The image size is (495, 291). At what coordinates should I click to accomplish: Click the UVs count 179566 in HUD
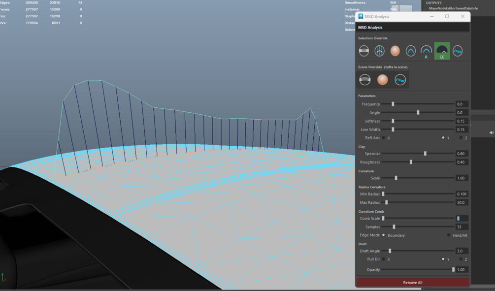32,23
